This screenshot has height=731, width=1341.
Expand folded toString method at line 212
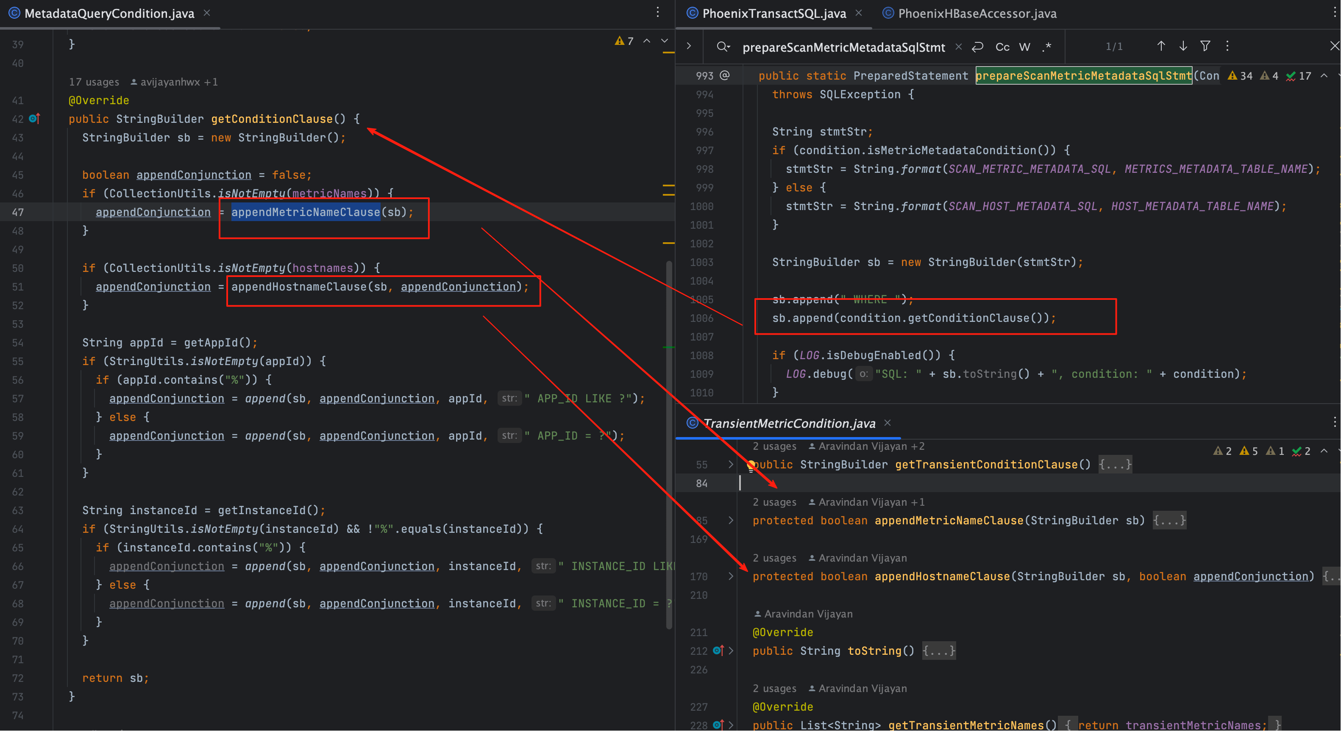[731, 651]
